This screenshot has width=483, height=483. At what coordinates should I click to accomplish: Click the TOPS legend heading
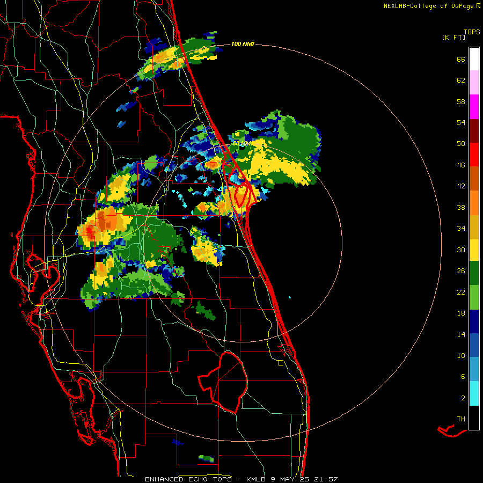pos(472,32)
